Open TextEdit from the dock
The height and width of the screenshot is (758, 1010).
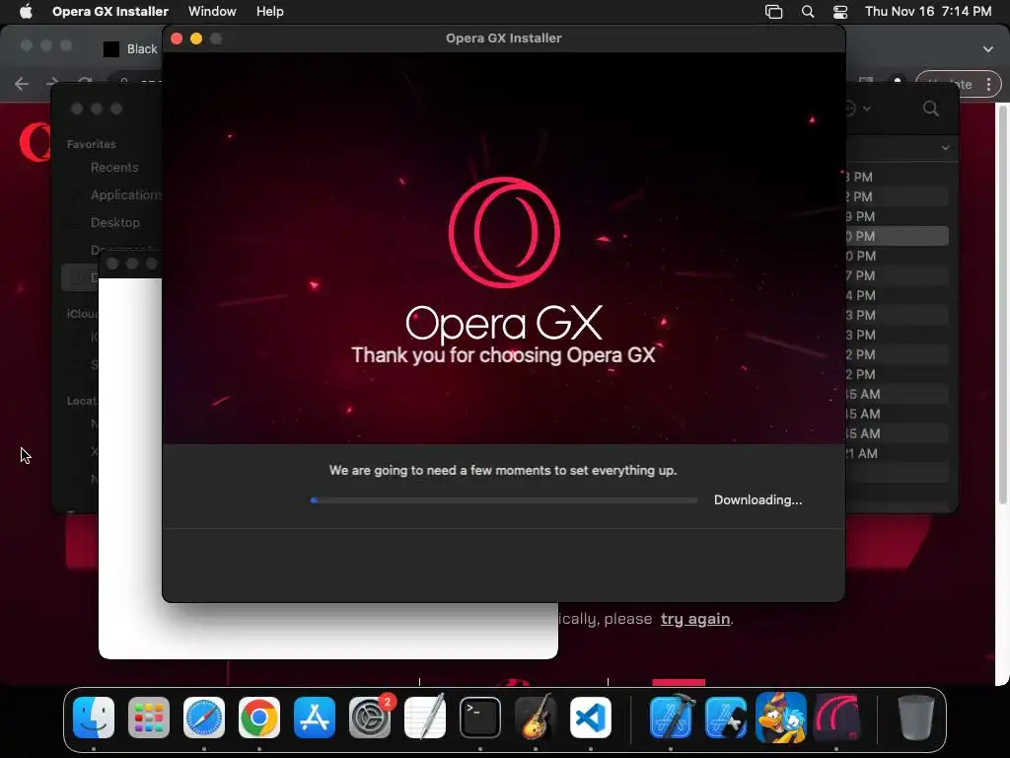click(425, 718)
